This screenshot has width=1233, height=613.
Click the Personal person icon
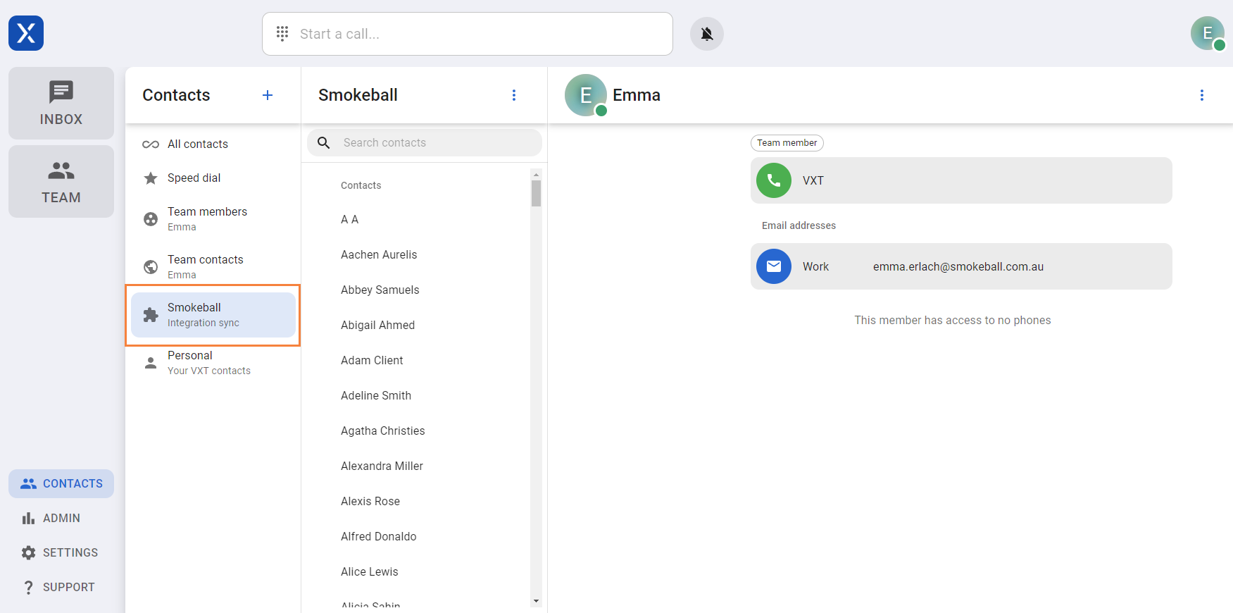pyautogui.click(x=151, y=363)
